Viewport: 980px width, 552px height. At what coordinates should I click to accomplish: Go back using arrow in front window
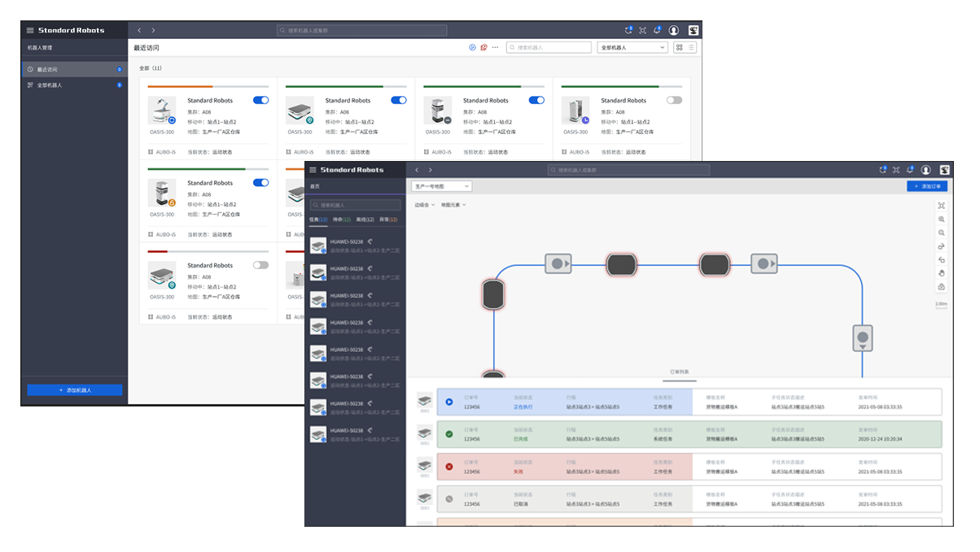click(x=417, y=170)
